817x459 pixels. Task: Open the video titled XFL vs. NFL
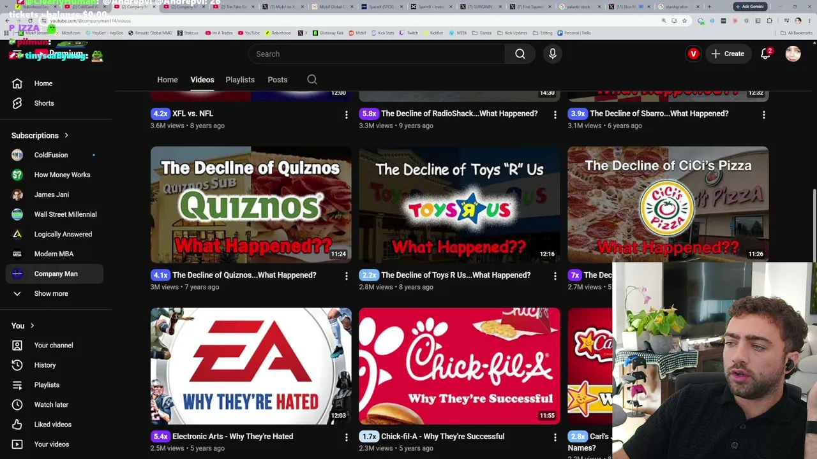(193, 113)
